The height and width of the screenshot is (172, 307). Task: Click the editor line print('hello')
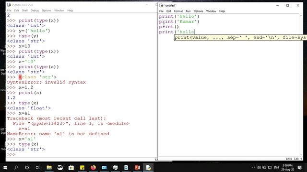pos(179,16)
